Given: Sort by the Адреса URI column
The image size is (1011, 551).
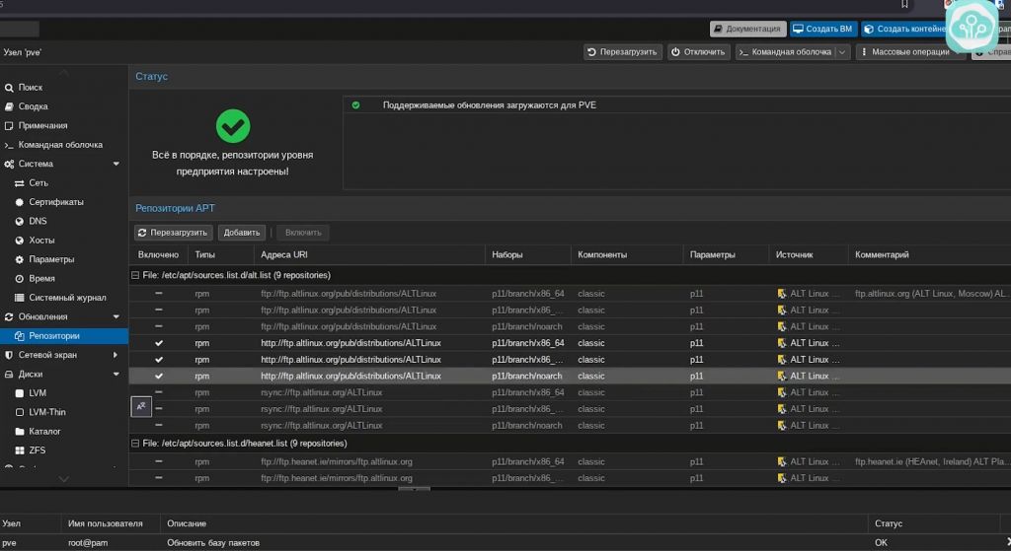Looking at the screenshot, I should point(369,255).
